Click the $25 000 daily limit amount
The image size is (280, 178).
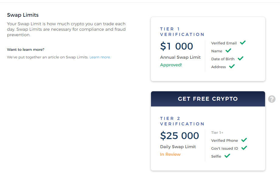tap(180, 136)
